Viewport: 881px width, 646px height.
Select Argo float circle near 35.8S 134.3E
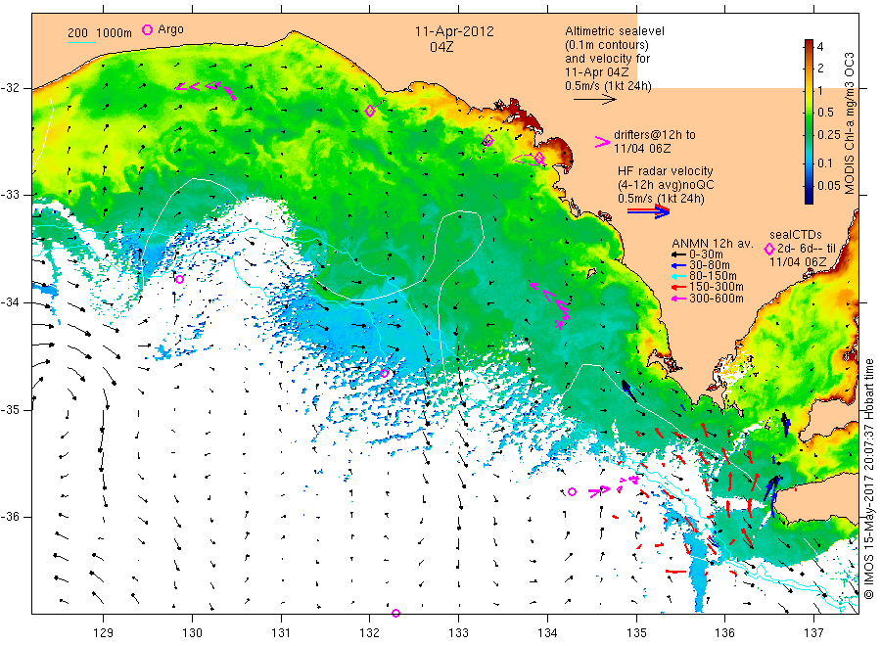[572, 491]
